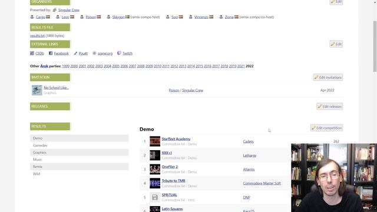Click the scene.org globe icon
This screenshot has height=212, width=377.
click(x=94, y=53)
